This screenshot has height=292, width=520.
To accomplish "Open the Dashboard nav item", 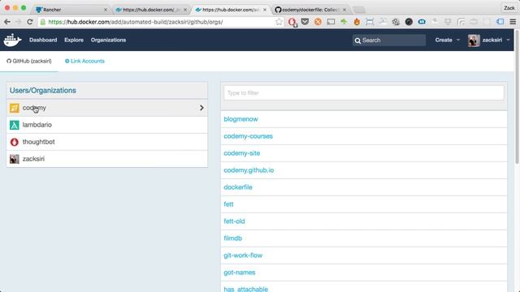I will coord(43,40).
